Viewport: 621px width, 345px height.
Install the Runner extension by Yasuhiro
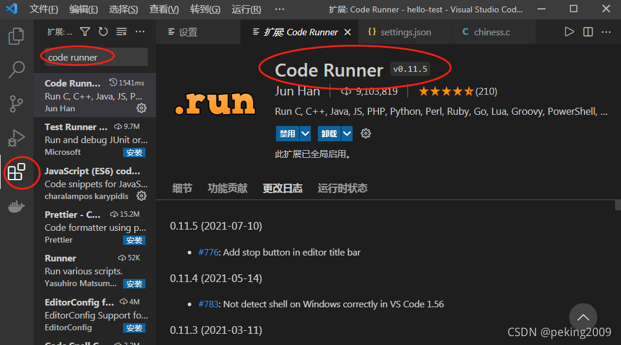tap(134, 284)
